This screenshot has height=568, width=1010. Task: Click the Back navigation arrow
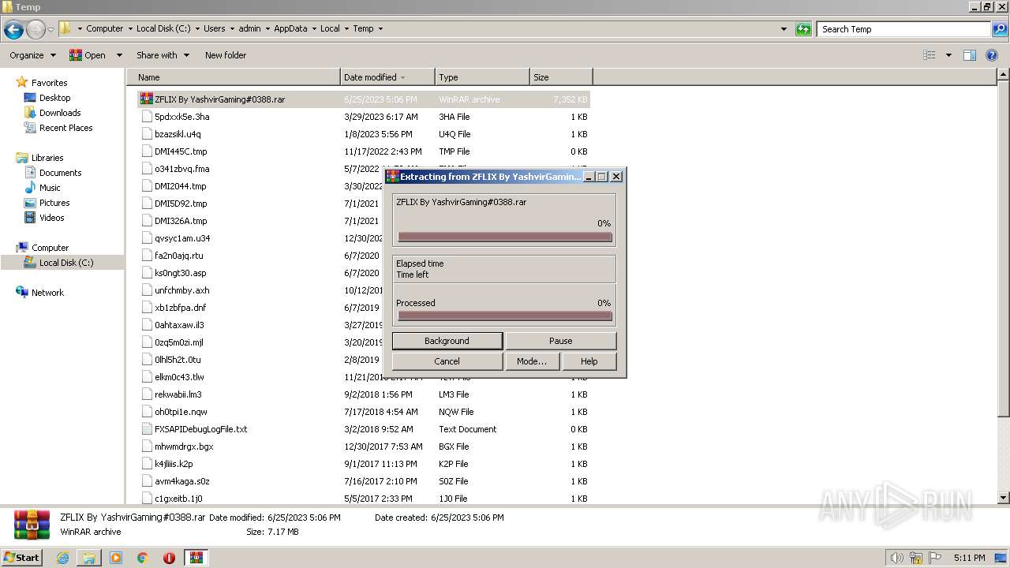point(13,29)
